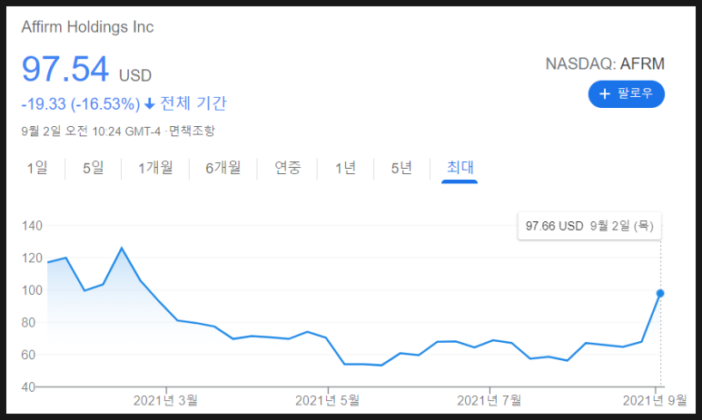Click the 2021년 7월 axis label
Image resolution: width=702 pixels, height=420 pixels.
pyautogui.click(x=489, y=400)
